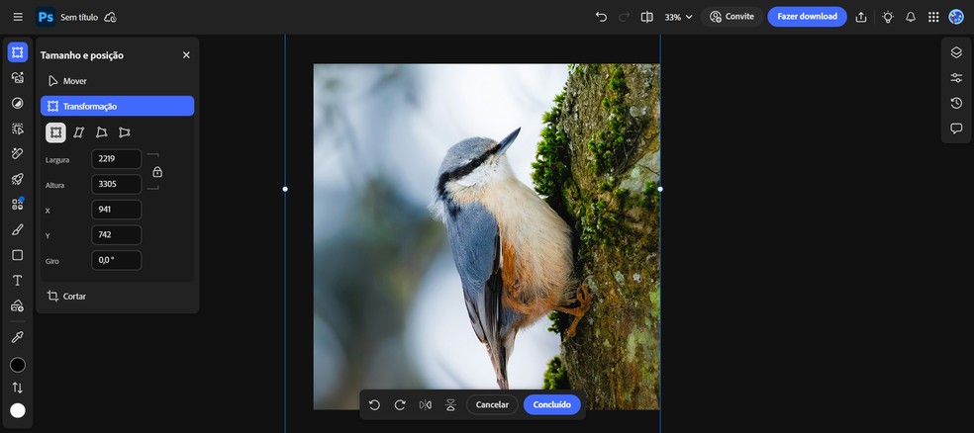The image size is (974, 433).
Task: Toggle the aspect ratio lock
Action: [157, 172]
